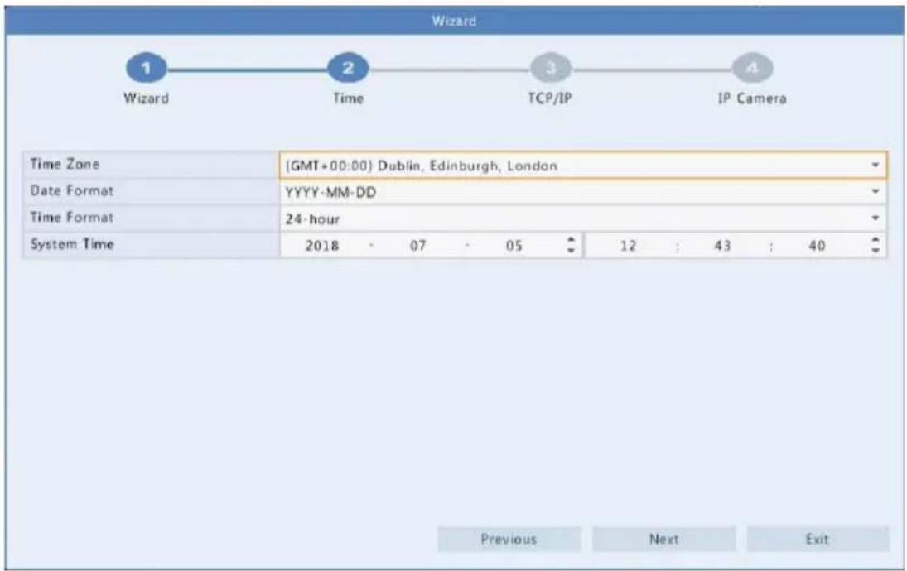Image resolution: width=907 pixels, height=571 pixels.
Task: Select step 1 Wizard circle
Action: (x=147, y=68)
